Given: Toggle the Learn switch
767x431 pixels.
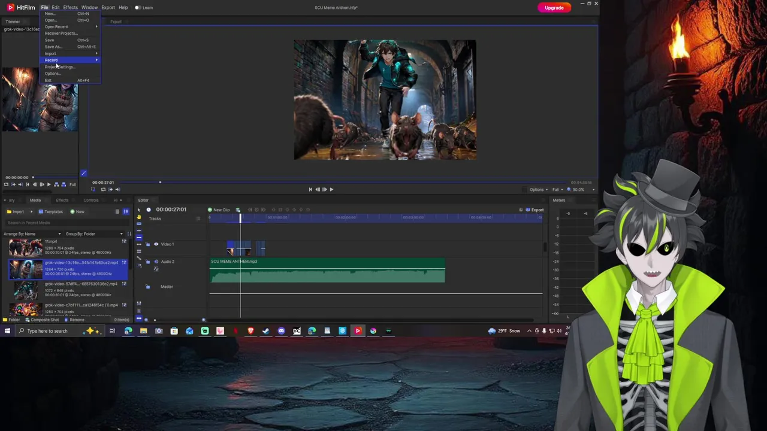Looking at the screenshot, I should coord(138,8).
